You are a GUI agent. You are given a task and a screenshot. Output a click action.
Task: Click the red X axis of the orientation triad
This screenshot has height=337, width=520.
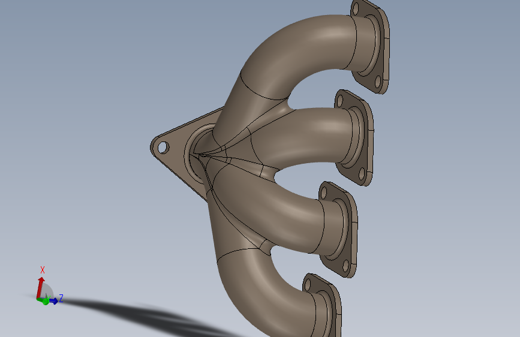click(x=40, y=287)
